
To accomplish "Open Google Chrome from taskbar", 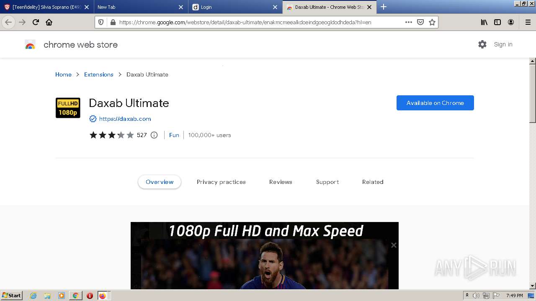I will pyautogui.click(x=75, y=296).
